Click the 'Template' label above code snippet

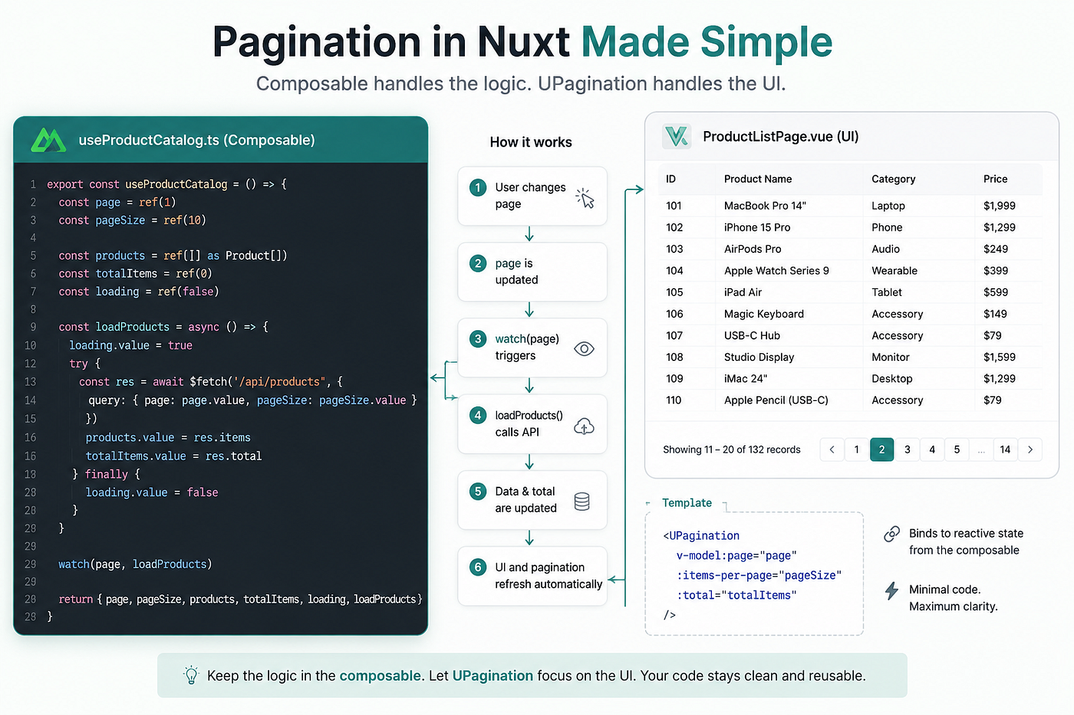coord(687,503)
